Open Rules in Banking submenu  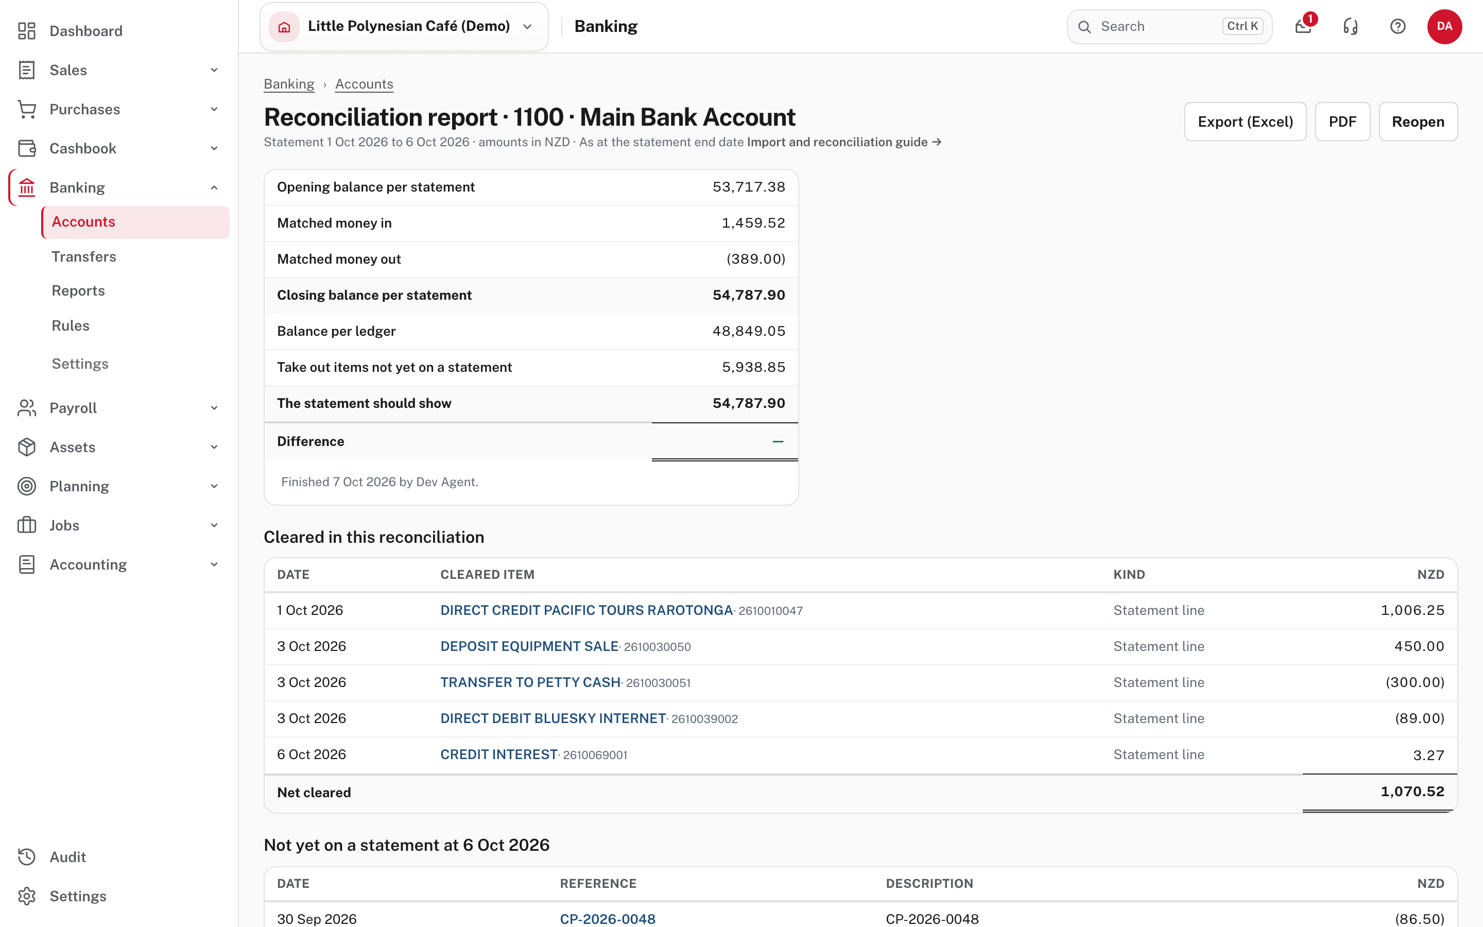[71, 325]
